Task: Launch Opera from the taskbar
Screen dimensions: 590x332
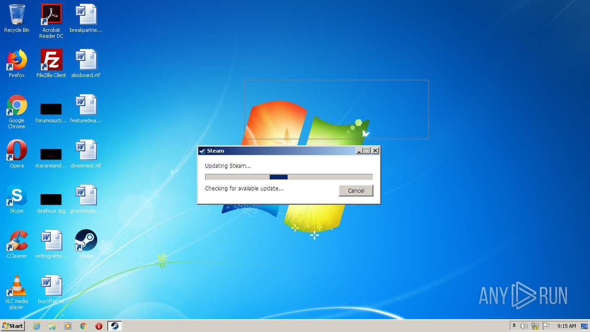Action: (x=99, y=326)
